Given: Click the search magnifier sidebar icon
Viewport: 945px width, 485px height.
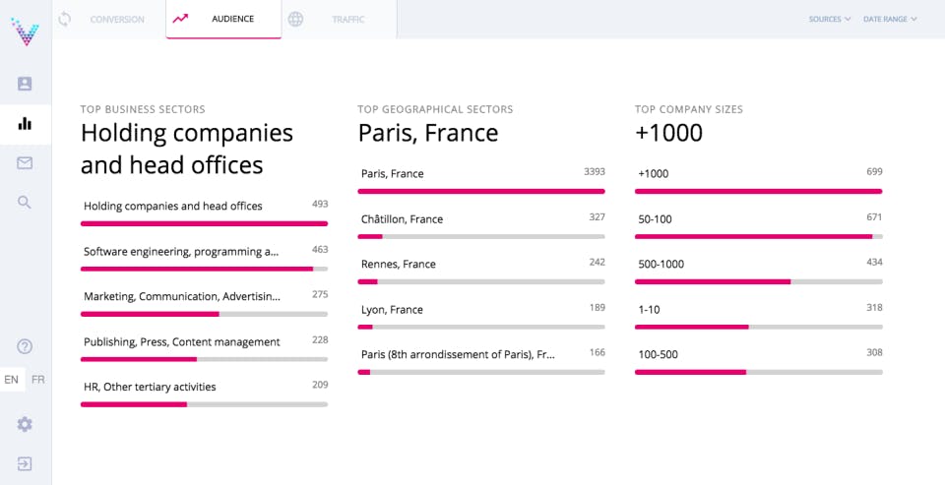Looking at the screenshot, I should point(25,202).
